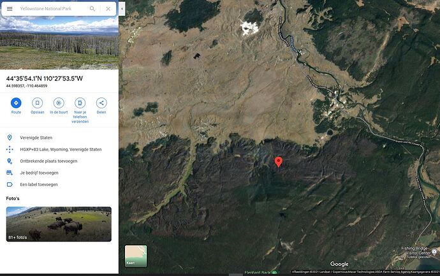
Task: Click Fishing Bridge Visitor Center marker
Action: 434,251
